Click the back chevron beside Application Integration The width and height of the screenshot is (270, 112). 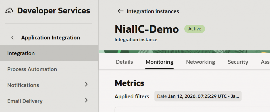point(12,38)
